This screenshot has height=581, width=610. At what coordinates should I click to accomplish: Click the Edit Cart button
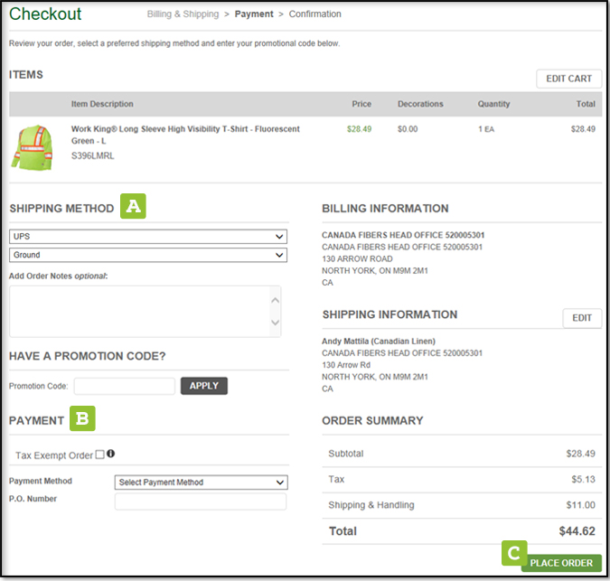coord(568,79)
